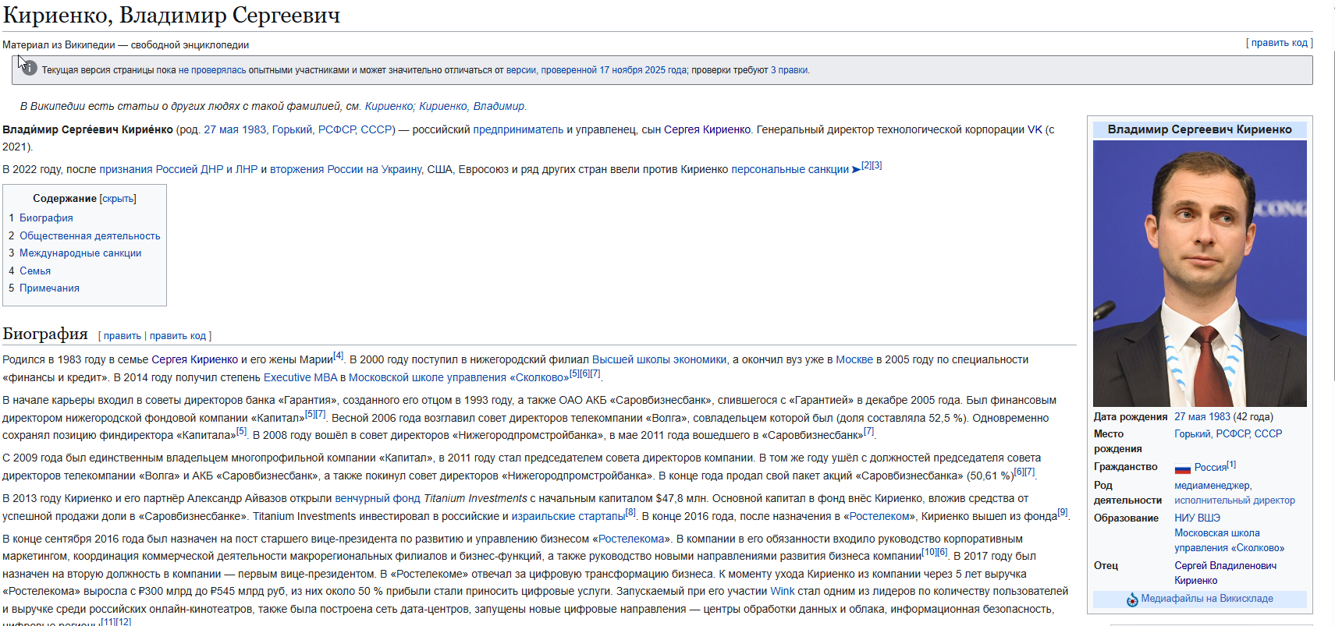Open the 'Высшей школы экономики' link
Screen dimensions: 1335x626
tap(659, 359)
